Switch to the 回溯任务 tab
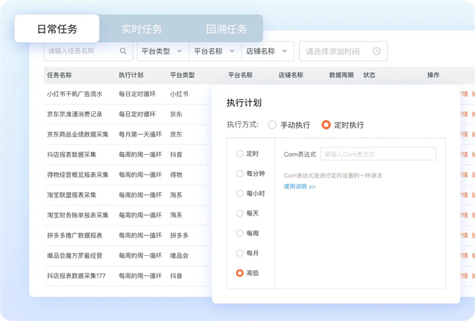This screenshot has height=321, width=475. point(226,29)
